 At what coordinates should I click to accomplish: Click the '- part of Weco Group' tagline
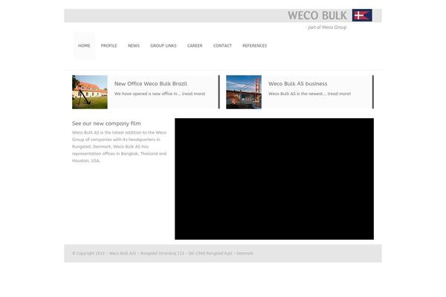tap(326, 27)
